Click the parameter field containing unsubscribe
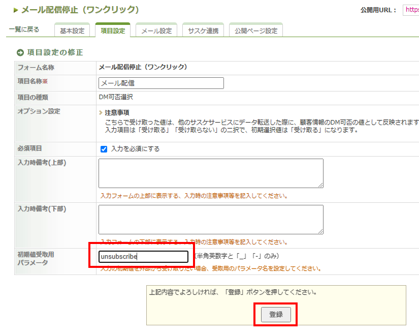 coord(144,257)
